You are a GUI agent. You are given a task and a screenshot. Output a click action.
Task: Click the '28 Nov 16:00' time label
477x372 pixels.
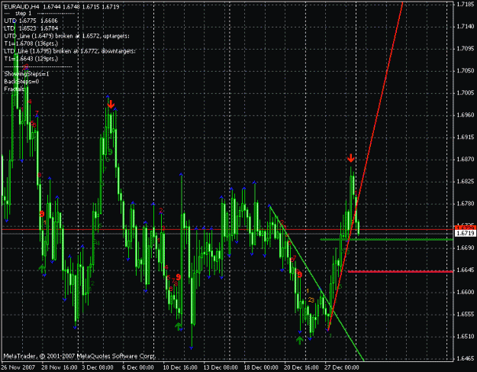pos(60,367)
